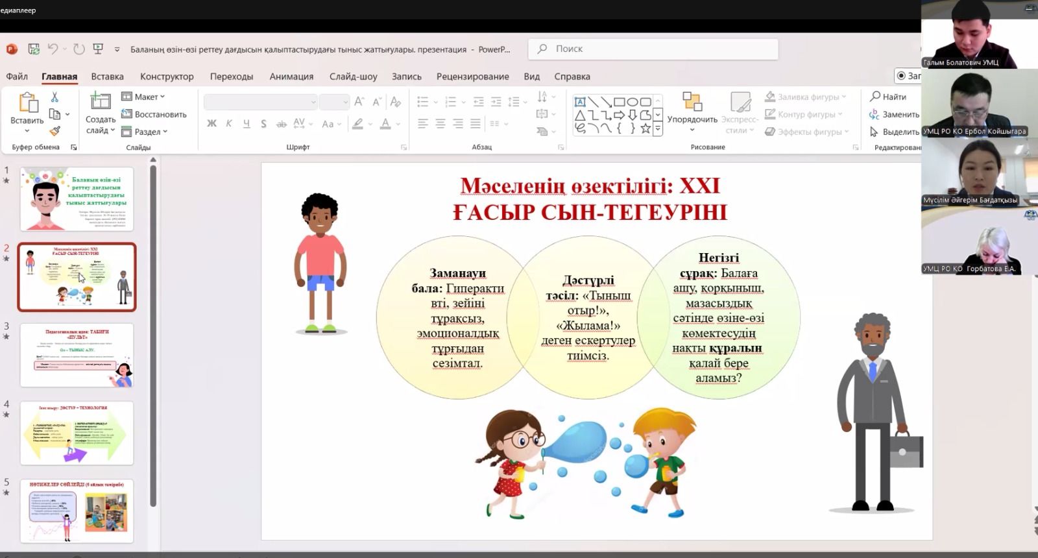
Task: Switch to the Анимация tab
Action: coord(291,77)
